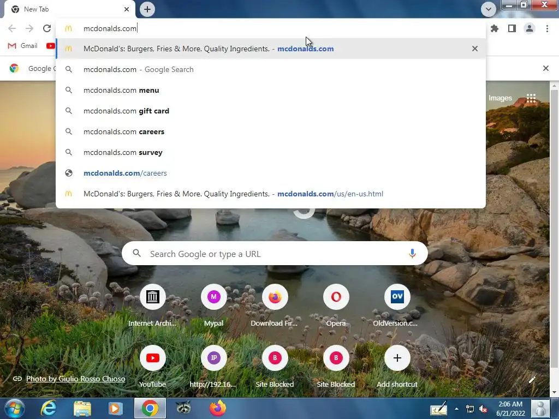Click the address bar text mcdonalds.com
Image resolution: width=559 pixels, height=419 pixels.
point(110,28)
